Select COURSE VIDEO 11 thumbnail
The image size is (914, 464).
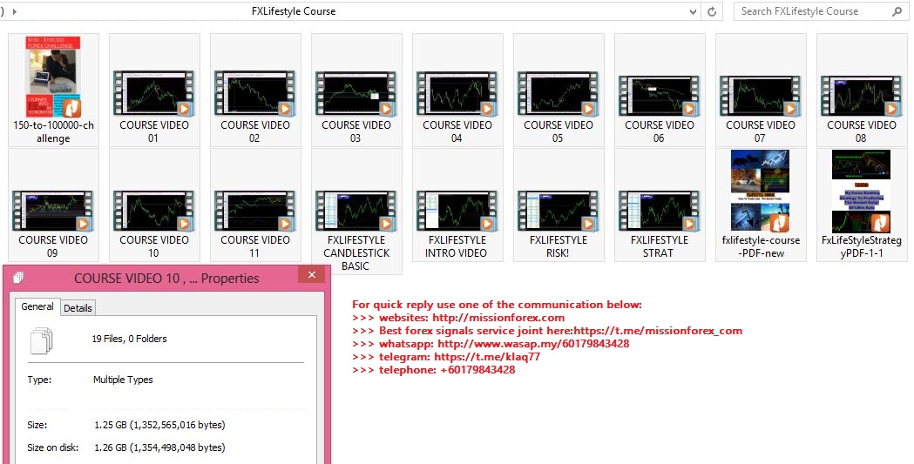pyautogui.click(x=254, y=211)
